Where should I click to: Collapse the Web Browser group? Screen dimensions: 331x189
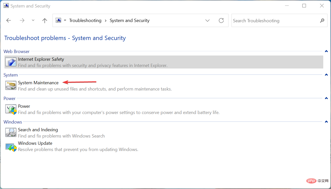tap(326, 51)
